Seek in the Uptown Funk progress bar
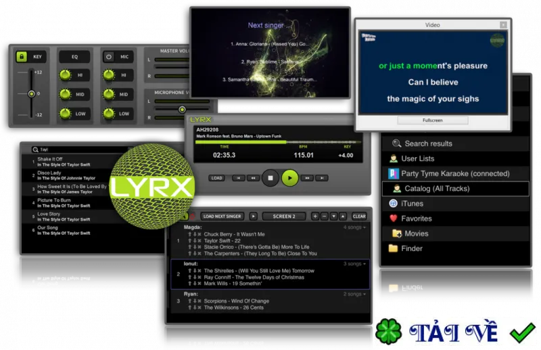This screenshot has width=541, height=350. coord(278,142)
